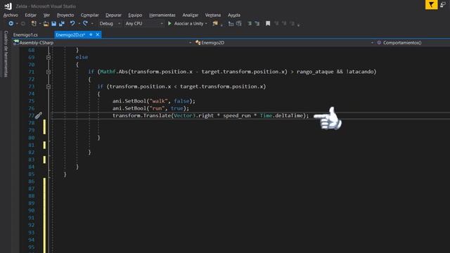Click Vector3 on line 77

click(x=184, y=115)
